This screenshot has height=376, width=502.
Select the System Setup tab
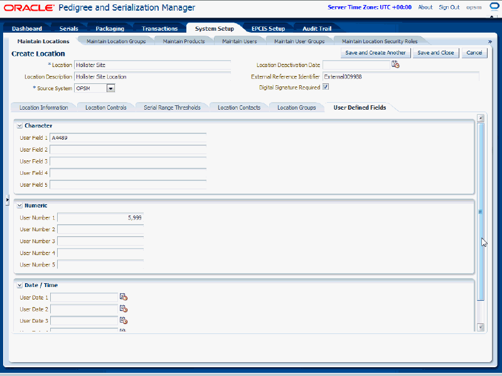click(x=214, y=28)
